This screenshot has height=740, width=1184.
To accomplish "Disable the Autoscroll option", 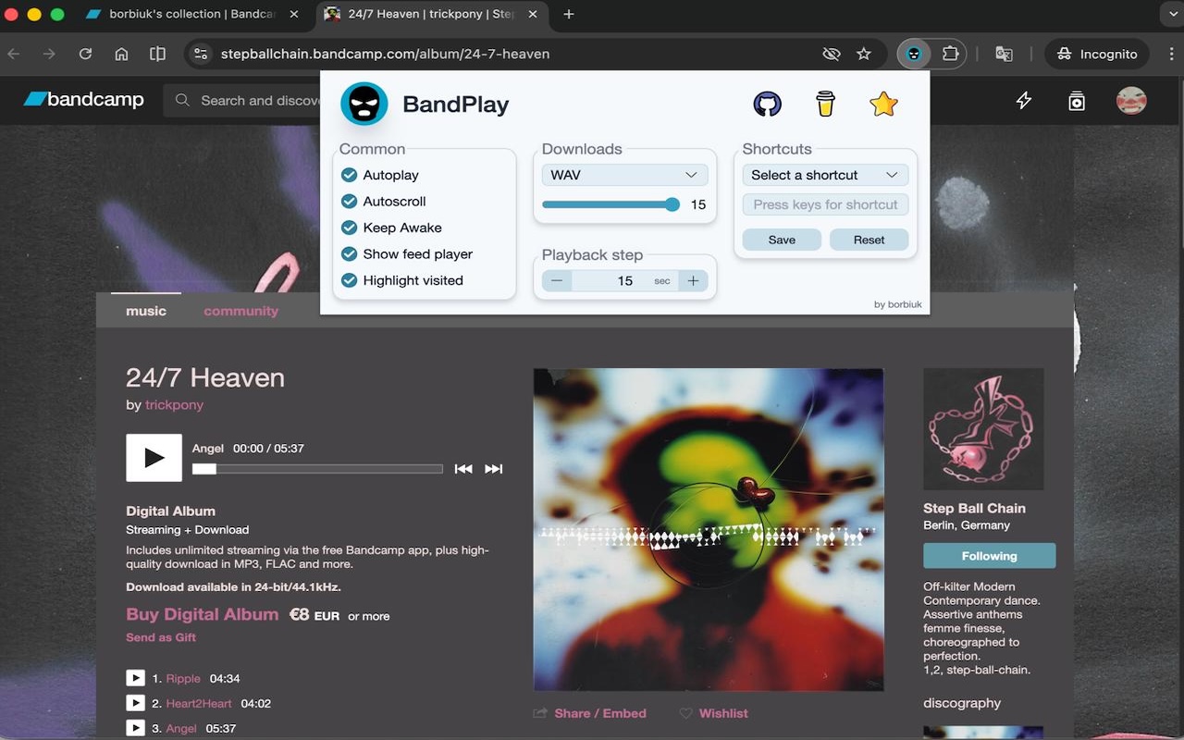I will pos(350,201).
